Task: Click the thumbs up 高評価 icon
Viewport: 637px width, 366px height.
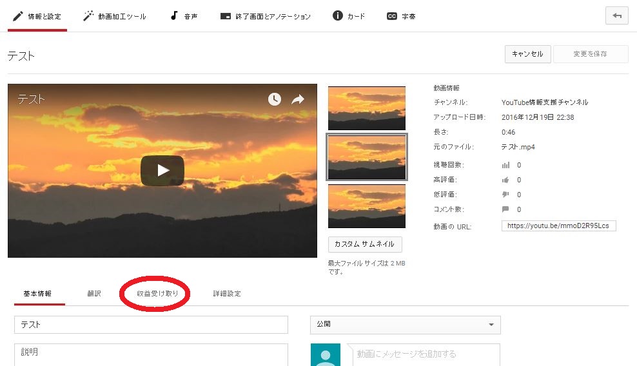Action: [x=505, y=180]
